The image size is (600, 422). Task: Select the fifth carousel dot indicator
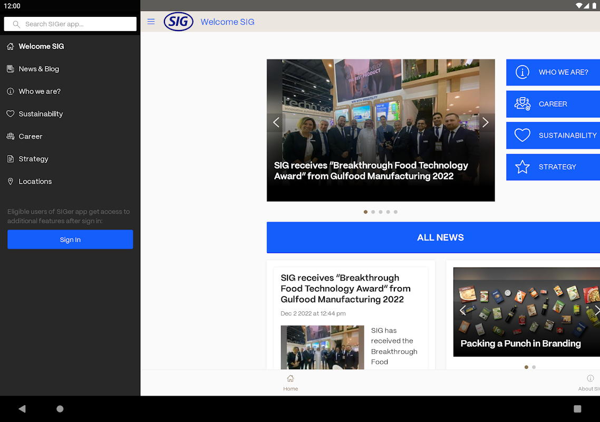(395, 212)
